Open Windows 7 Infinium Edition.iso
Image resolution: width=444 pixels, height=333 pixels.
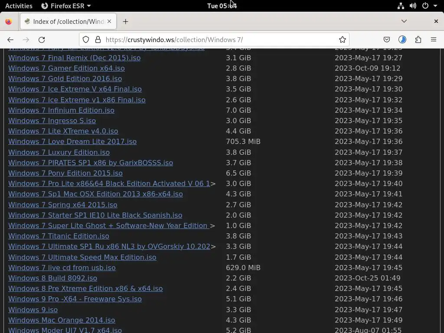[x=62, y=110]
